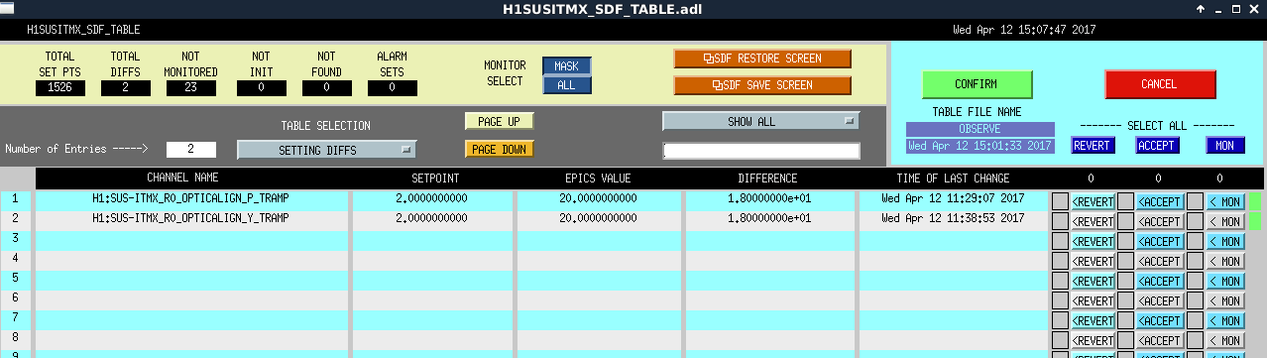Open SETTING DIFFS table selection dropdown

tap(326, 150)
